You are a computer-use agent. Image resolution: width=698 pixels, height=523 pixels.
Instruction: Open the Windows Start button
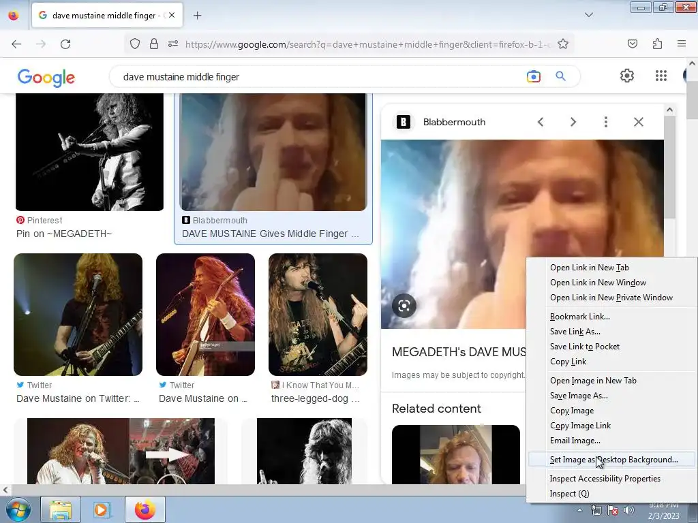[18, 509]
